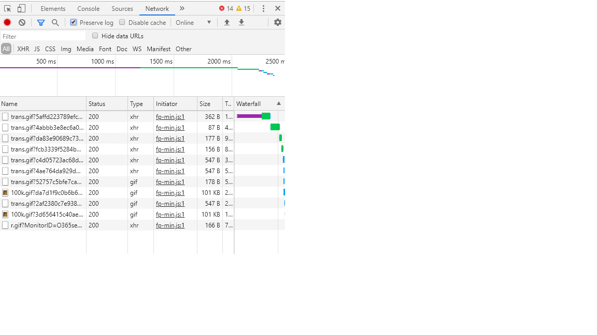The height and width of the screenshot is (335, 597).
Task: Select the trans.gif?5affd223789efc request
Action: 143,117
